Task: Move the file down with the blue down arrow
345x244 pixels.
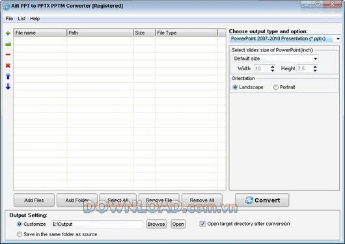Action: coord(8,87)
